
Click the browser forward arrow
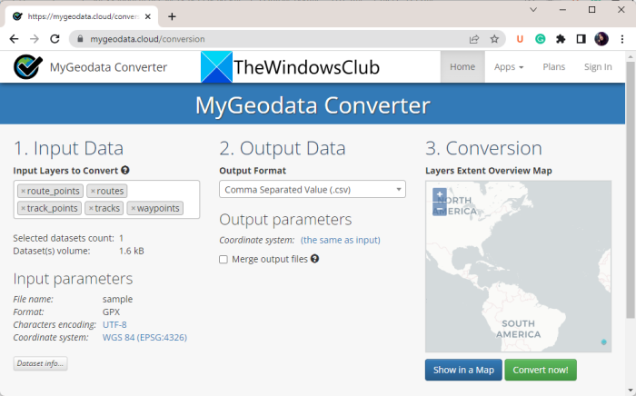(x=35, y=39)
